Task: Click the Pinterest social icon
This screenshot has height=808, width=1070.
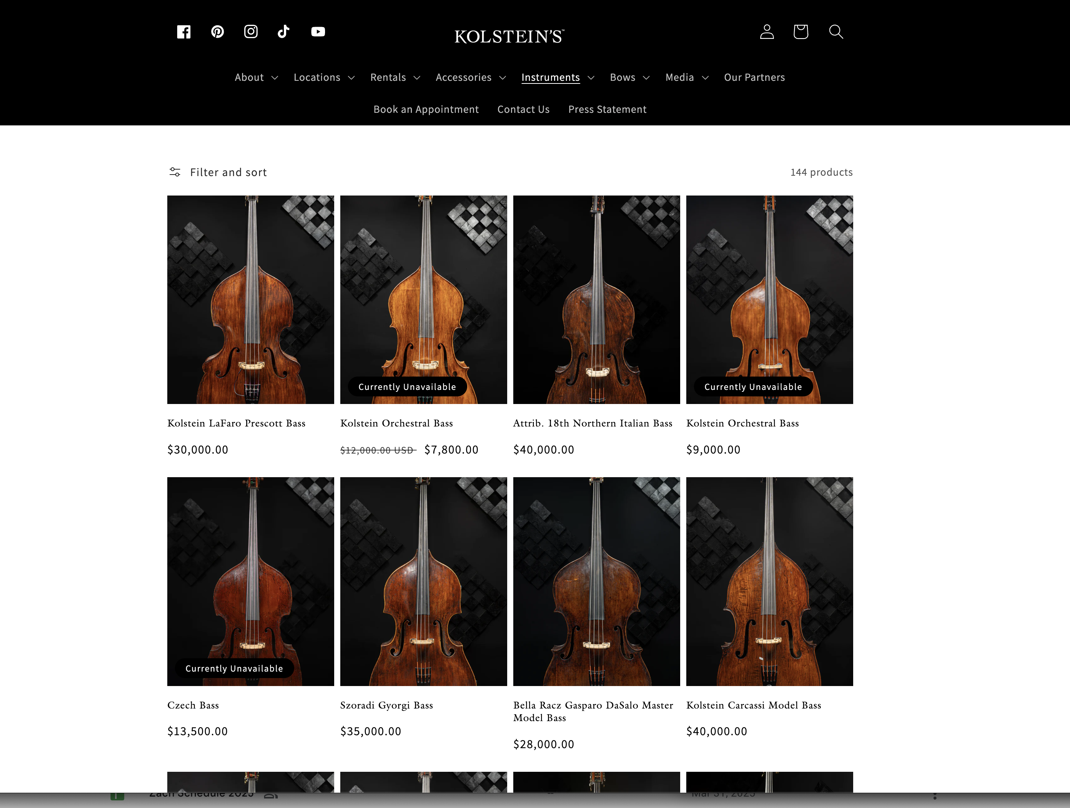Action: pyautogui.click(x=217, y=32)
